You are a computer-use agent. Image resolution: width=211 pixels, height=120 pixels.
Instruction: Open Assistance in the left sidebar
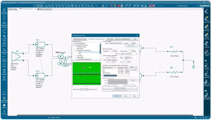pos(4,112)
